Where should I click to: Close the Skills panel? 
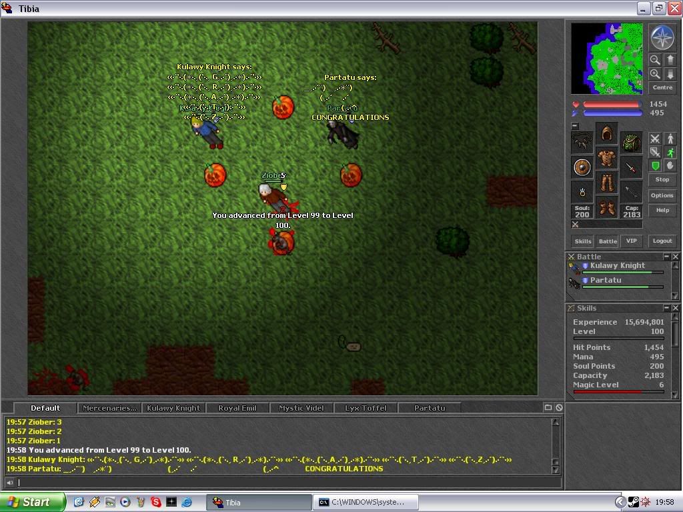pos(675,308)
